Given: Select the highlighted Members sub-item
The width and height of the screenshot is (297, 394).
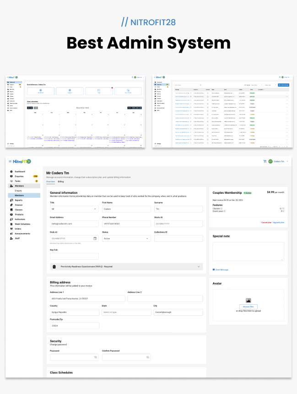Looking at the screenshot, I should tap(24, 196).
